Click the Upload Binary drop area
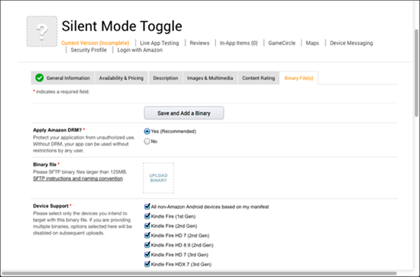 point(158,178)
